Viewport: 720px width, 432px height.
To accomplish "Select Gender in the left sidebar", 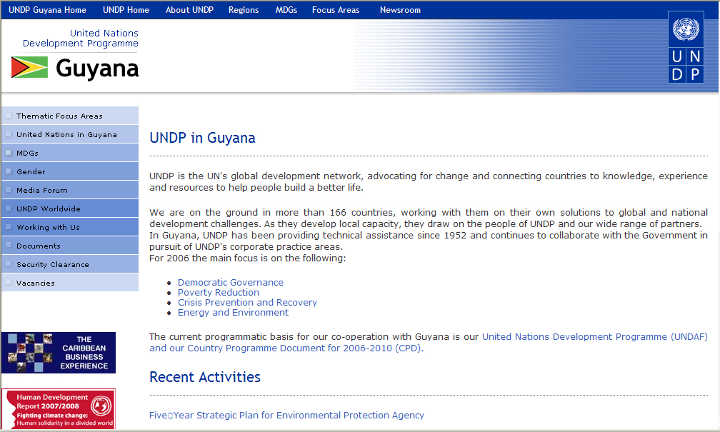I will click(31, 171).
